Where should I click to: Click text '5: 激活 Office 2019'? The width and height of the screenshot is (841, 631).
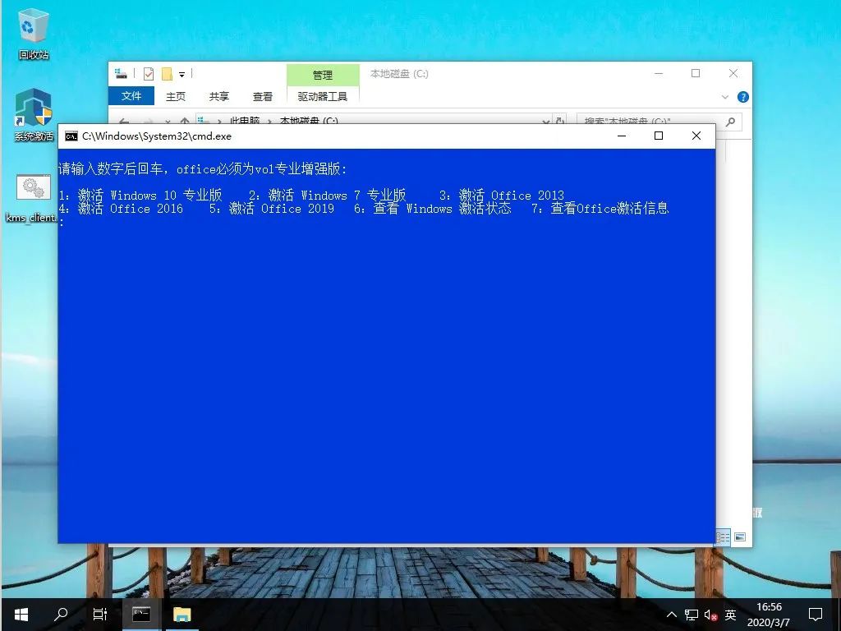point(272,208)
